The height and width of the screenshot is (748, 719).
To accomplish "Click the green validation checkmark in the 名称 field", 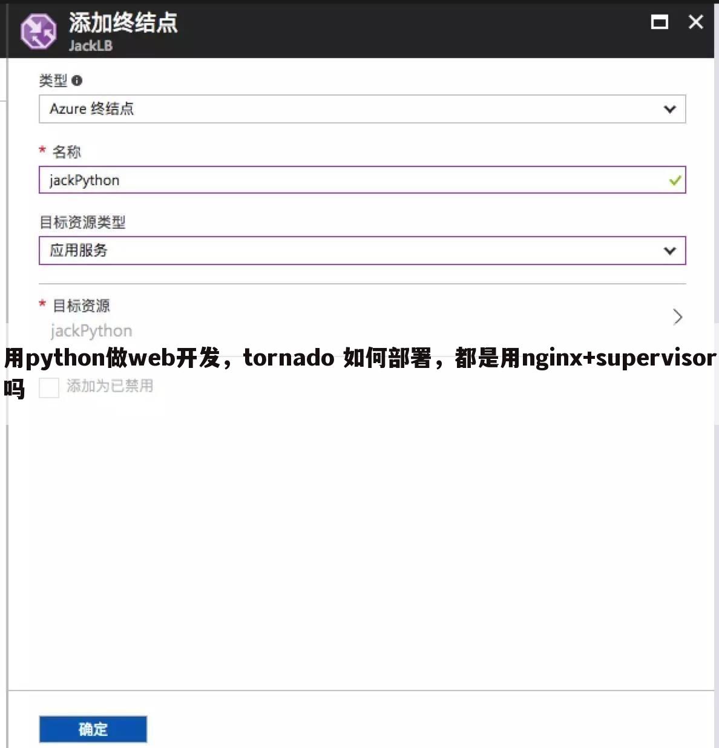I will 675,180.
